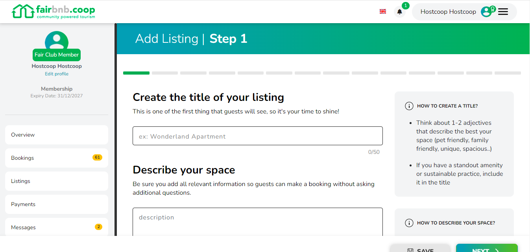This screenshot has width=530, height=252.
Task: Go to Overview in sidebar
Action: coord(57,135)
